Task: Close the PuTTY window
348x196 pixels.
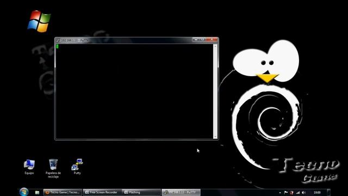Action: click(x=212, y=40)
